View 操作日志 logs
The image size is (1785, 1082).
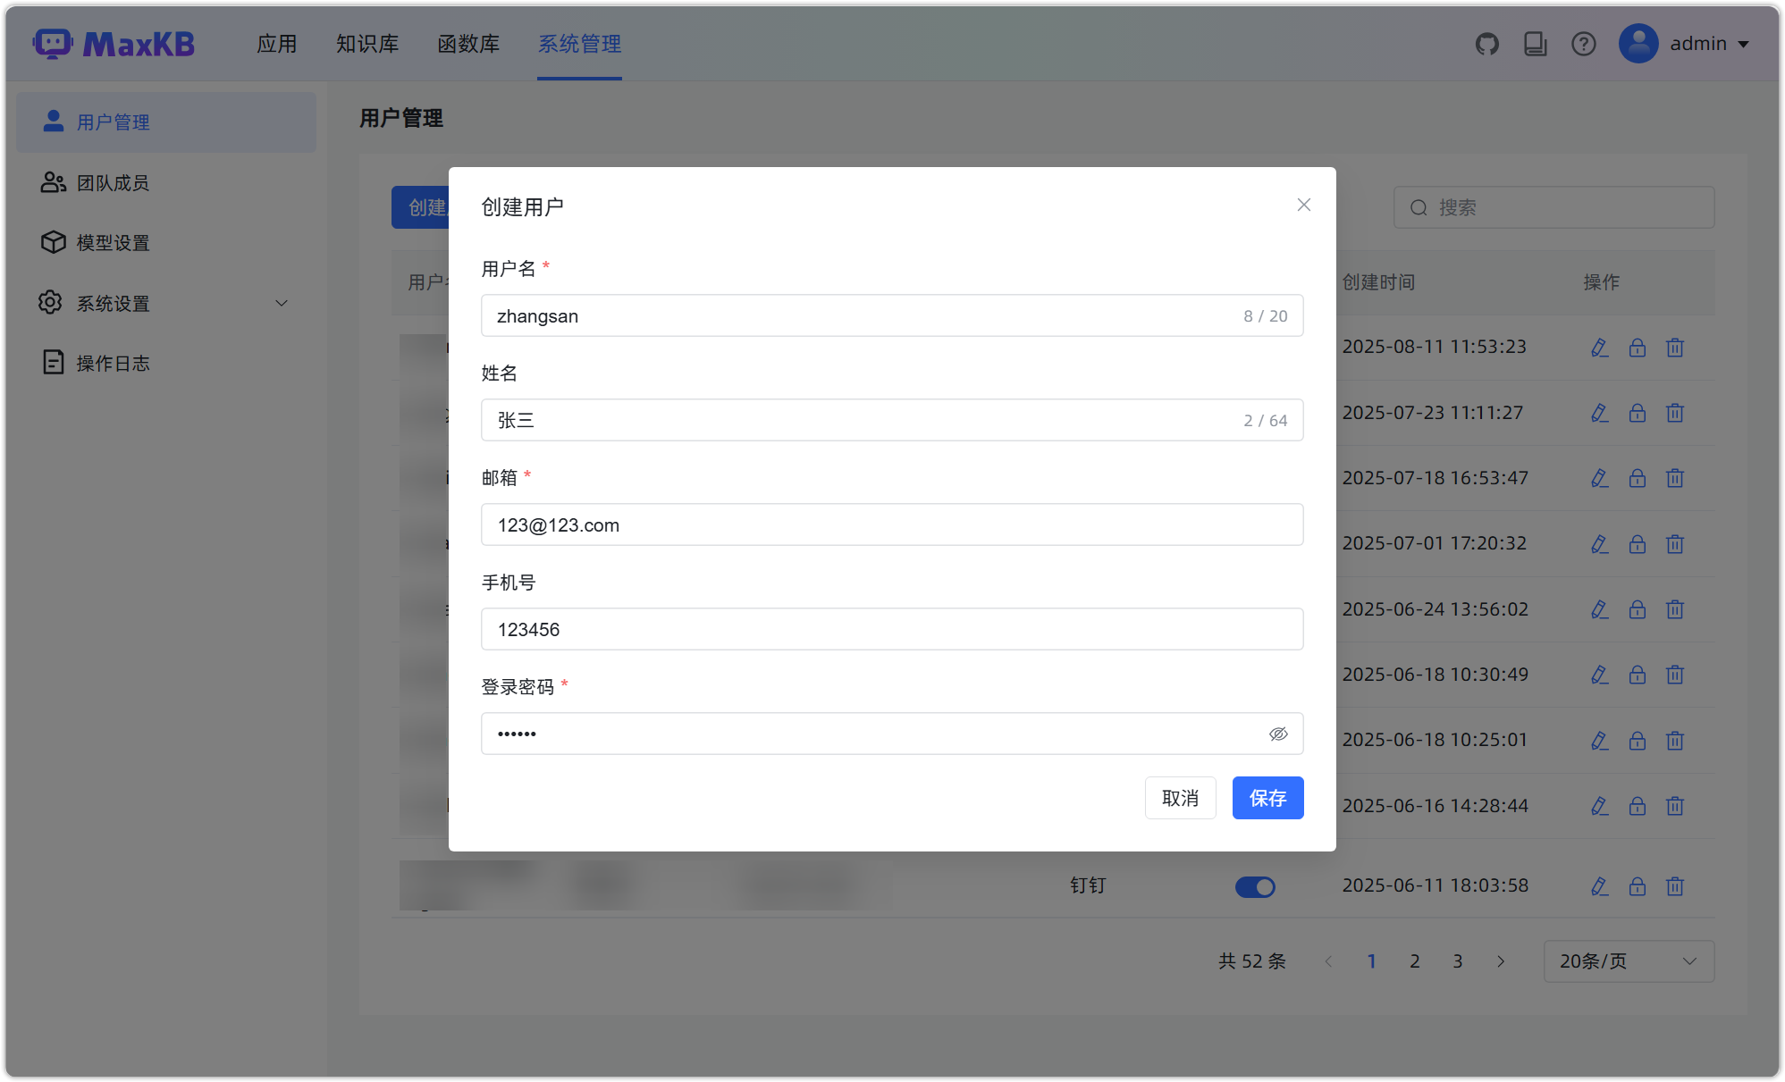pyautogui.click(x=113, y=362)
